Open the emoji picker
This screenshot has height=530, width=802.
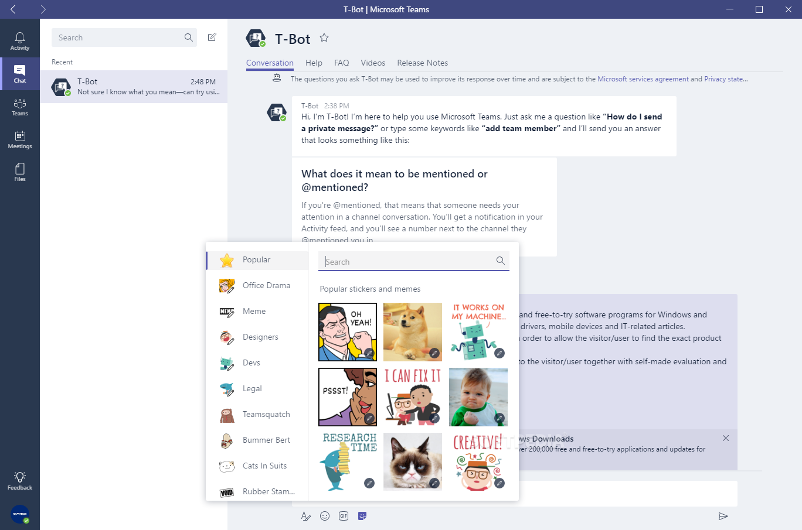point(325,516)
